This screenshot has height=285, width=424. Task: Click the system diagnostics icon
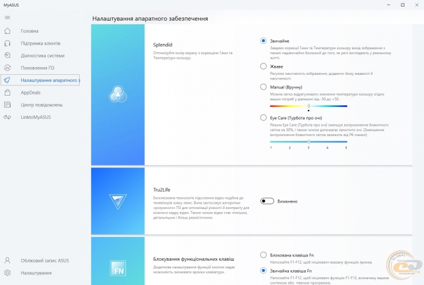[x=8, y=55]
